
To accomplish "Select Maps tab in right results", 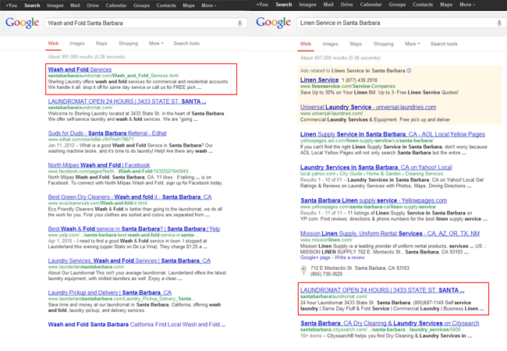I will click(x=356, y=44).
